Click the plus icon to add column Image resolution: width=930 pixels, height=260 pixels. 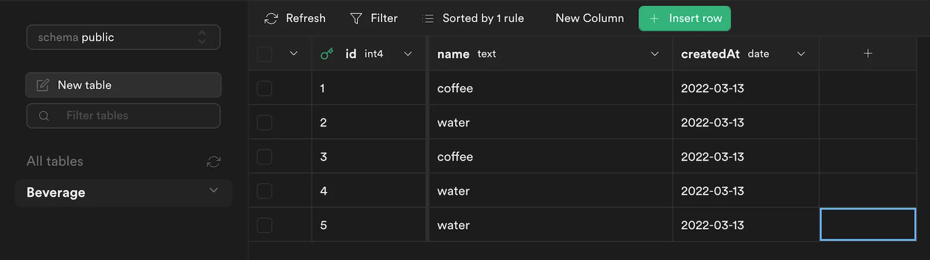(x=868, y=54)
